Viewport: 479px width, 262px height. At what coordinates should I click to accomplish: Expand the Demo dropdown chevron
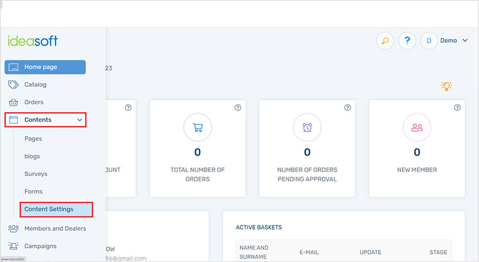[465, 40]
